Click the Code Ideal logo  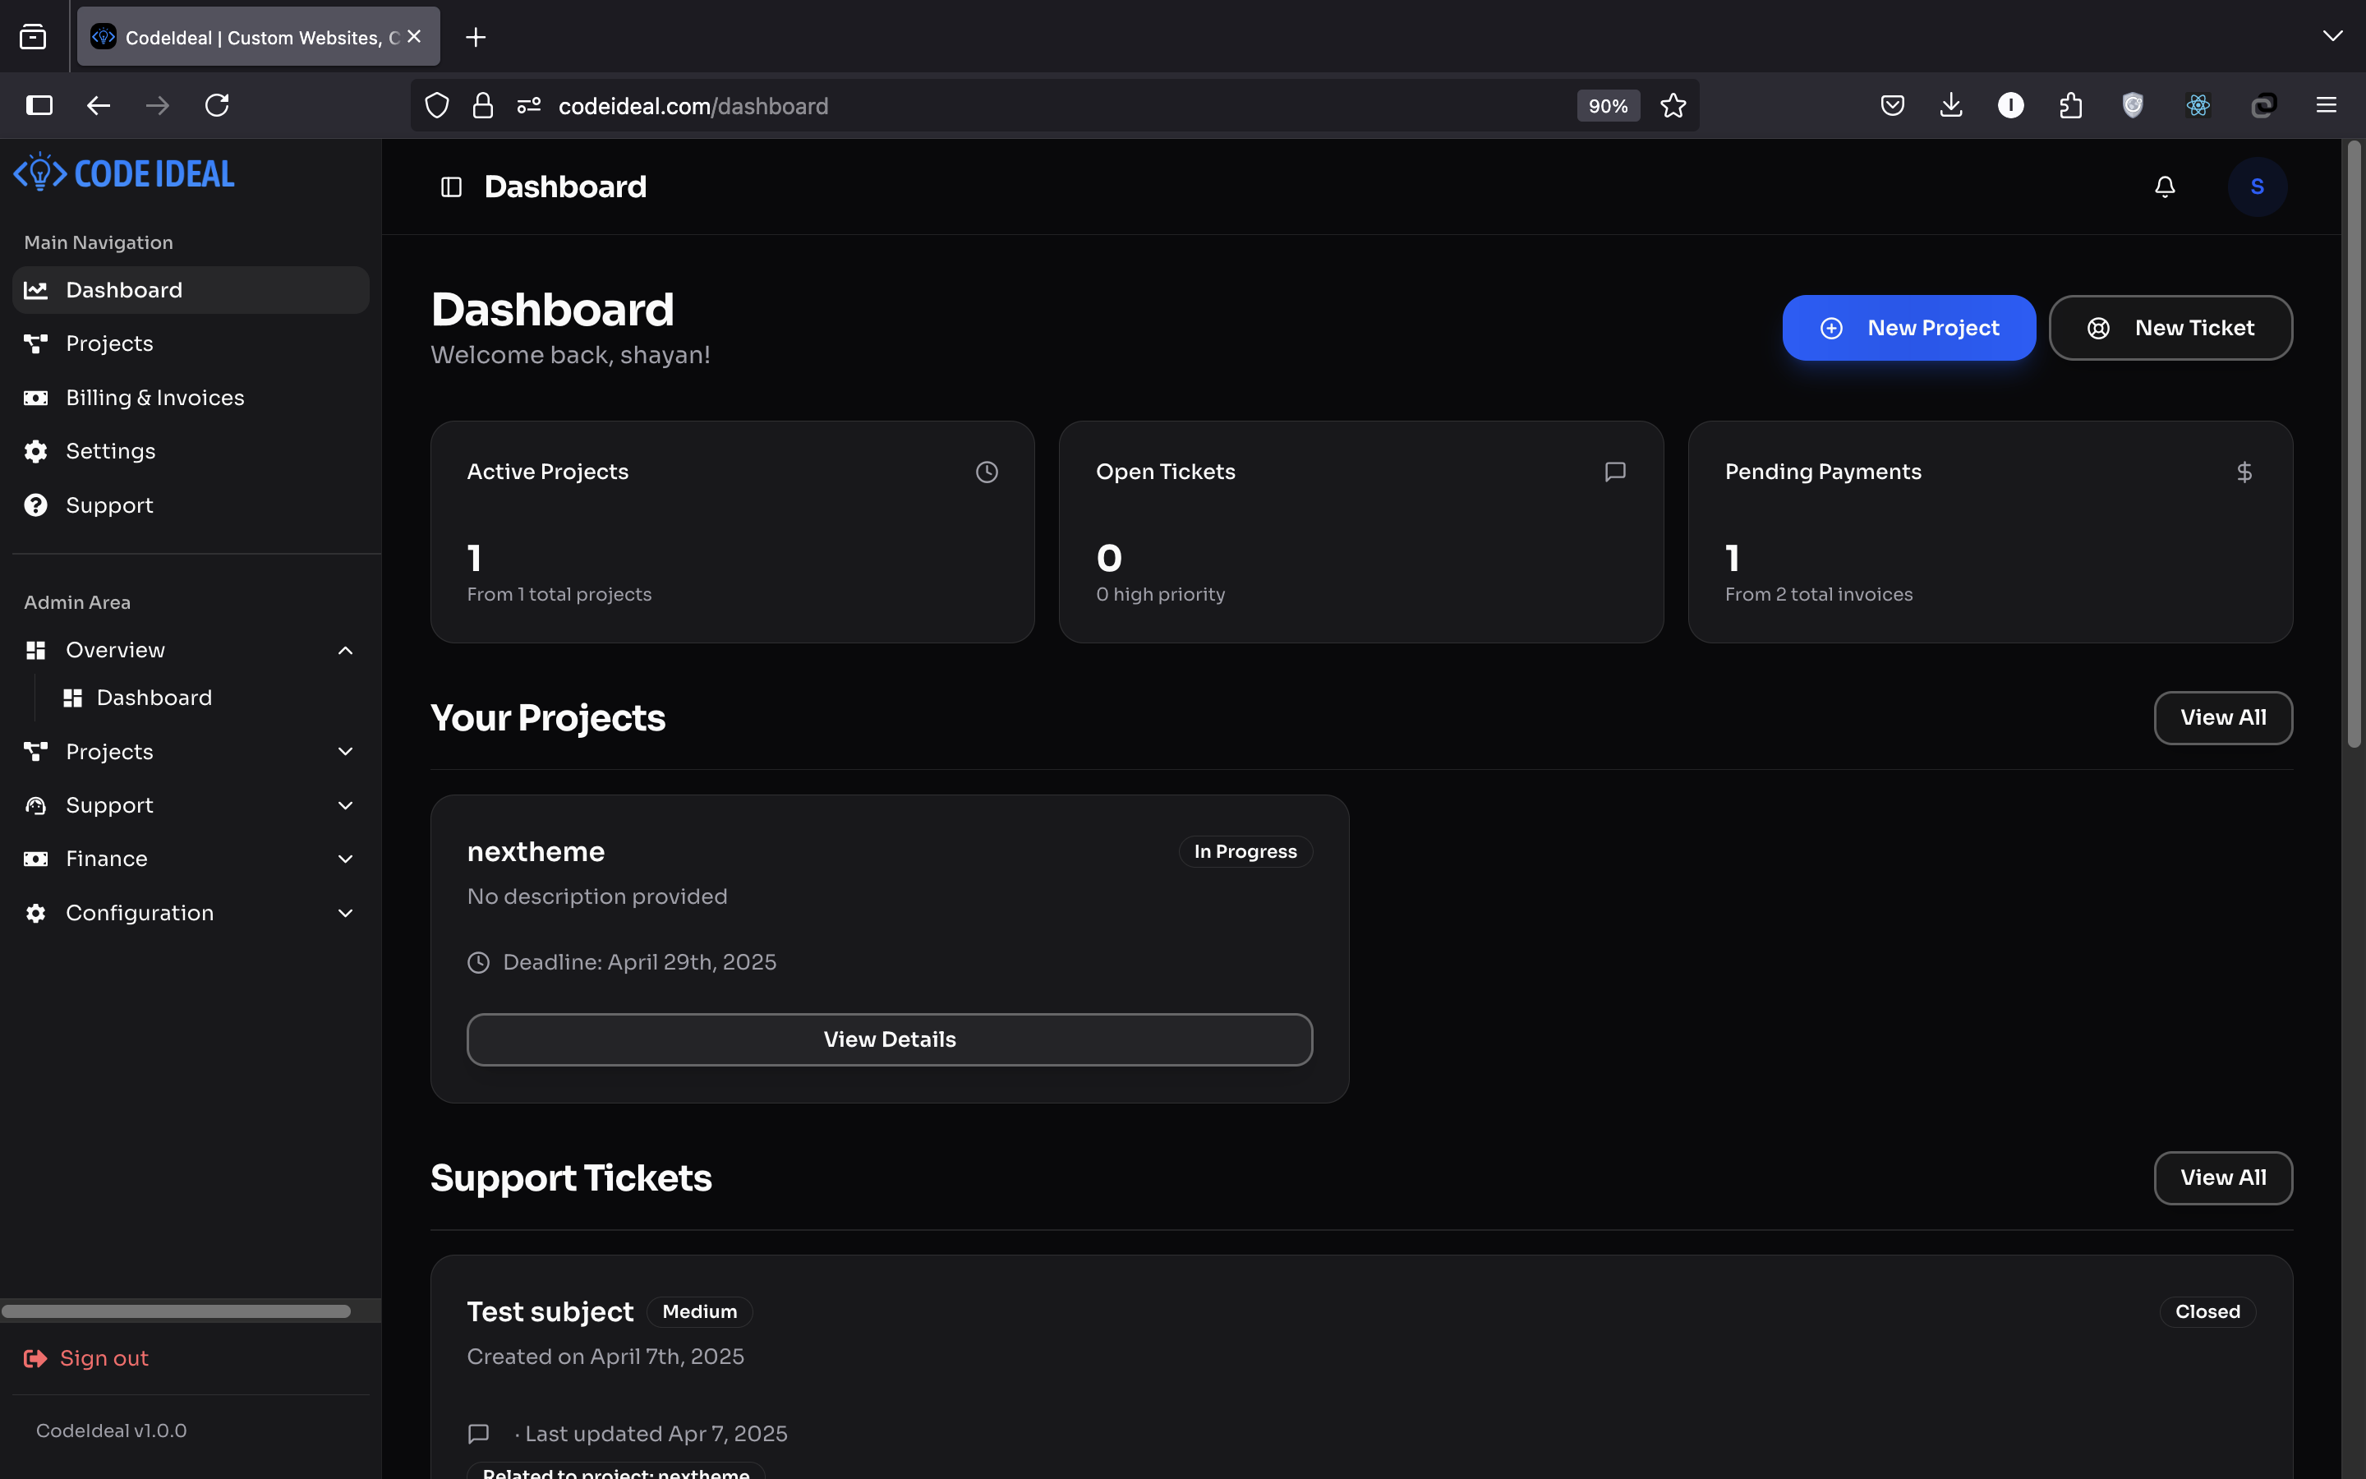click(x=124, y=173)
